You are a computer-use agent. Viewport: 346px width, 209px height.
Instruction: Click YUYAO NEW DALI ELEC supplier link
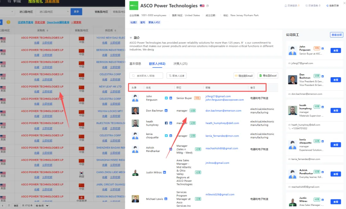pos(111,38)
